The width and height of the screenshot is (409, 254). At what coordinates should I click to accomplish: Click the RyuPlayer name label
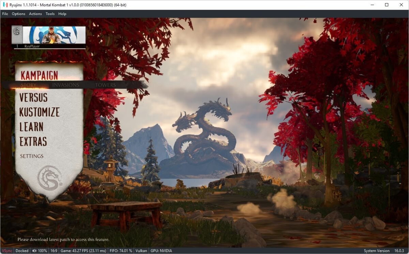point(32,46)
